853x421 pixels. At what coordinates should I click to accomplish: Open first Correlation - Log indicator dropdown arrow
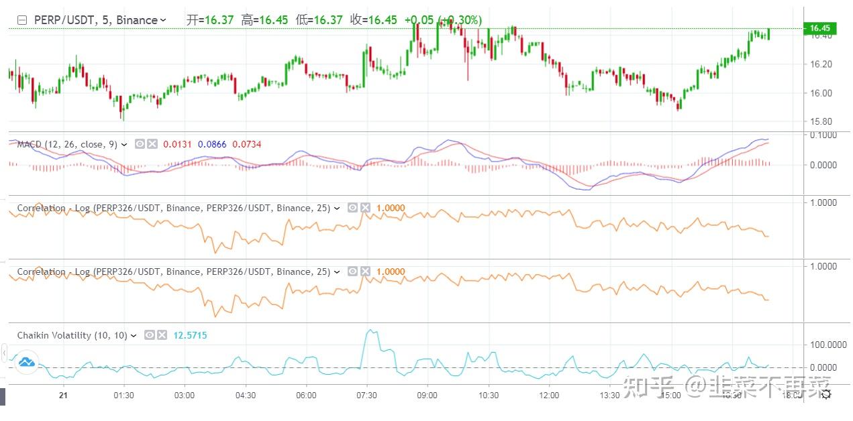click(337, 208)
